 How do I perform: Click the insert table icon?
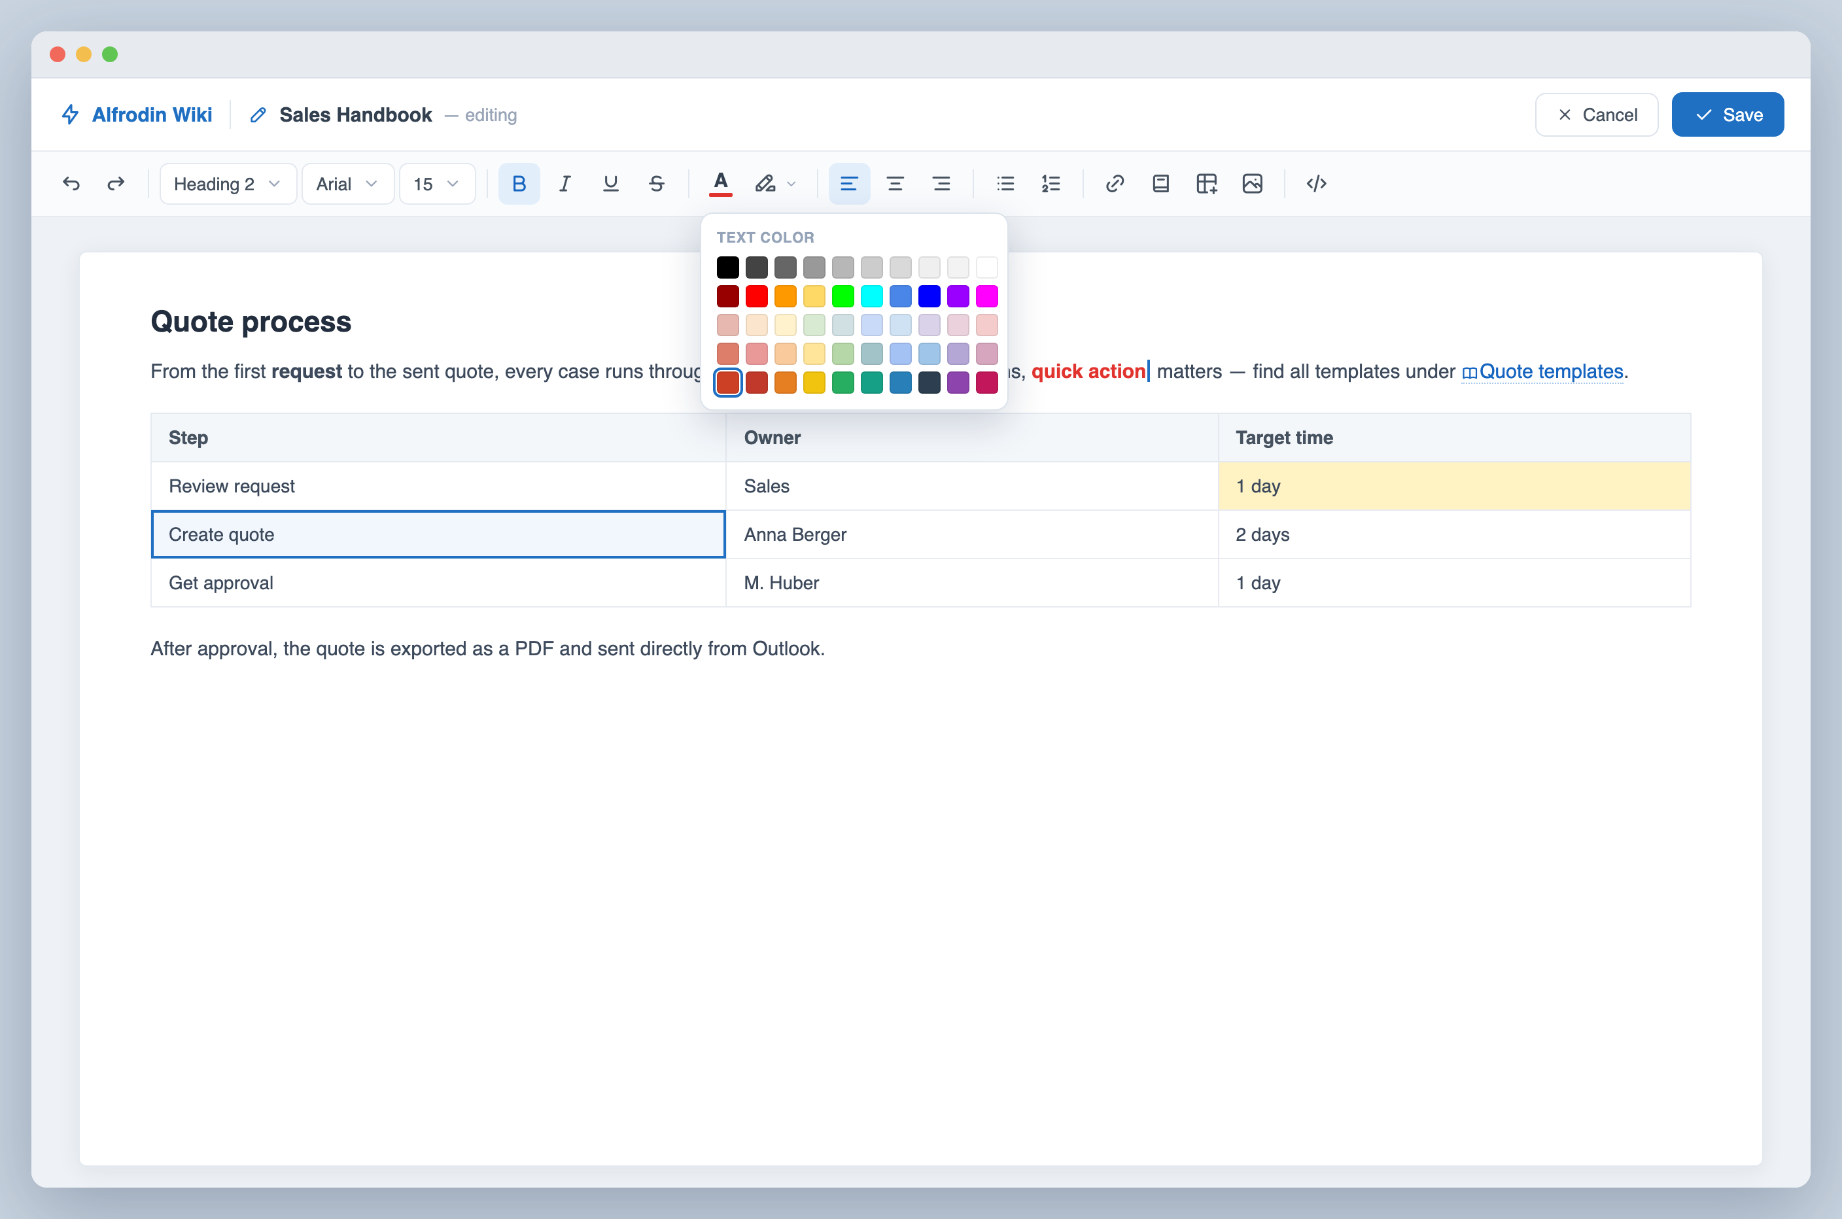(1206, 184)
